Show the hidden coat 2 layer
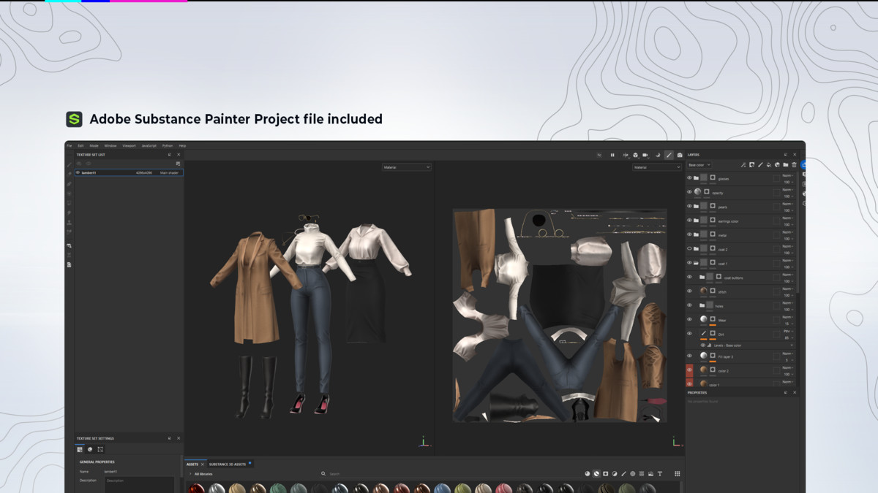Image resolution: width=878 pixels, height=493 pixels. point(689,249)
